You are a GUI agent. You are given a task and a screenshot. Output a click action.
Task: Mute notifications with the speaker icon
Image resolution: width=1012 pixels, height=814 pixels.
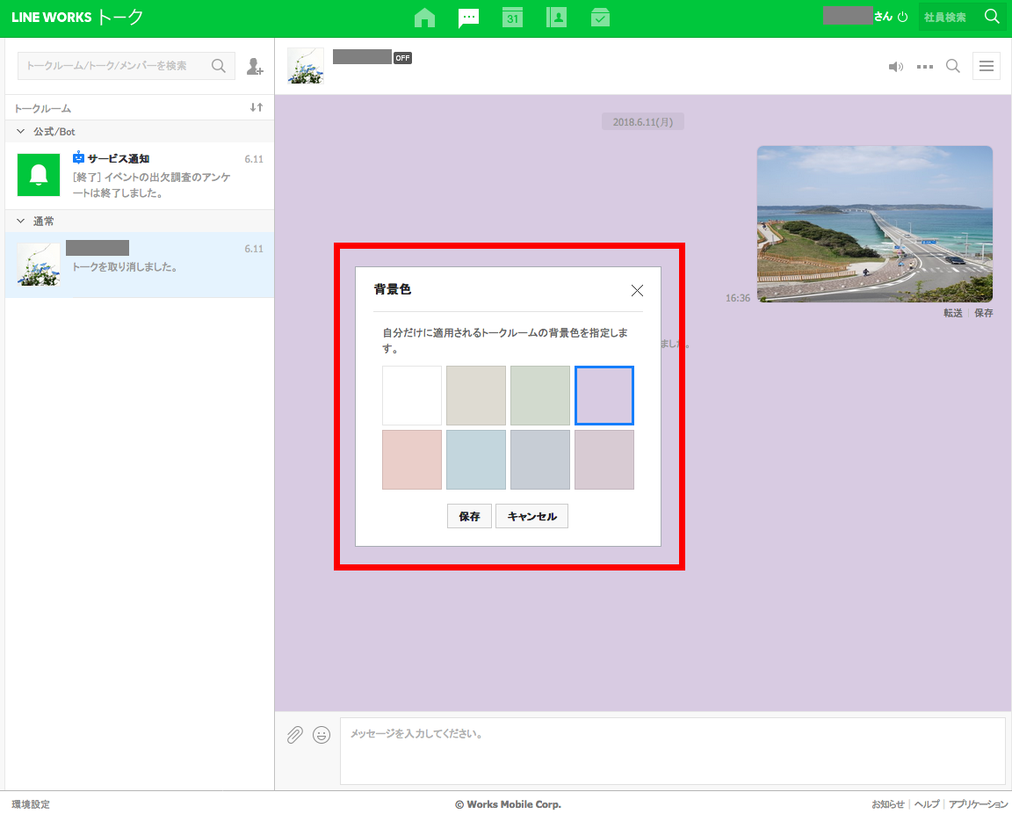pyautogui.click(x=895, y=67)
